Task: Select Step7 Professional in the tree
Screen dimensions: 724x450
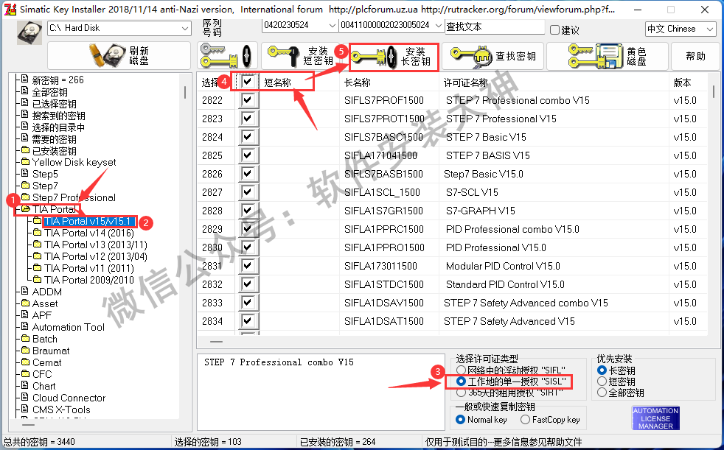Action: (74, 197)
